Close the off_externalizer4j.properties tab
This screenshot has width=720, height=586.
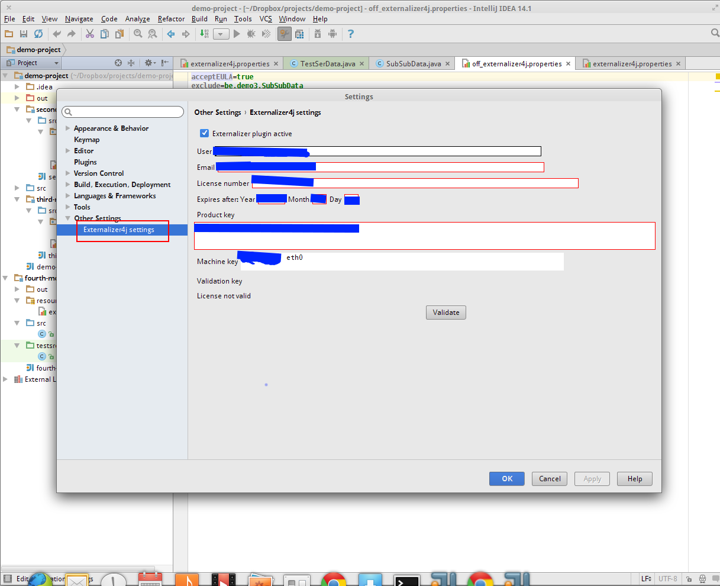(569, 63)
